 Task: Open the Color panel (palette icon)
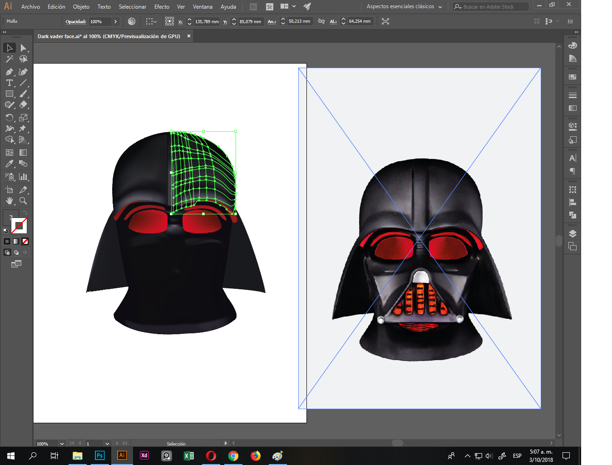tap(573, 45)
